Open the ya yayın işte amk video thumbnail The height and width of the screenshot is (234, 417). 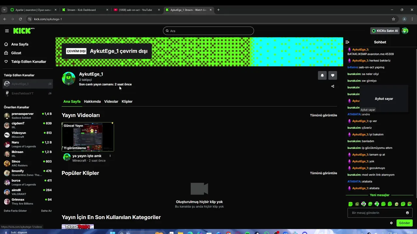click(x=88, y=137)
